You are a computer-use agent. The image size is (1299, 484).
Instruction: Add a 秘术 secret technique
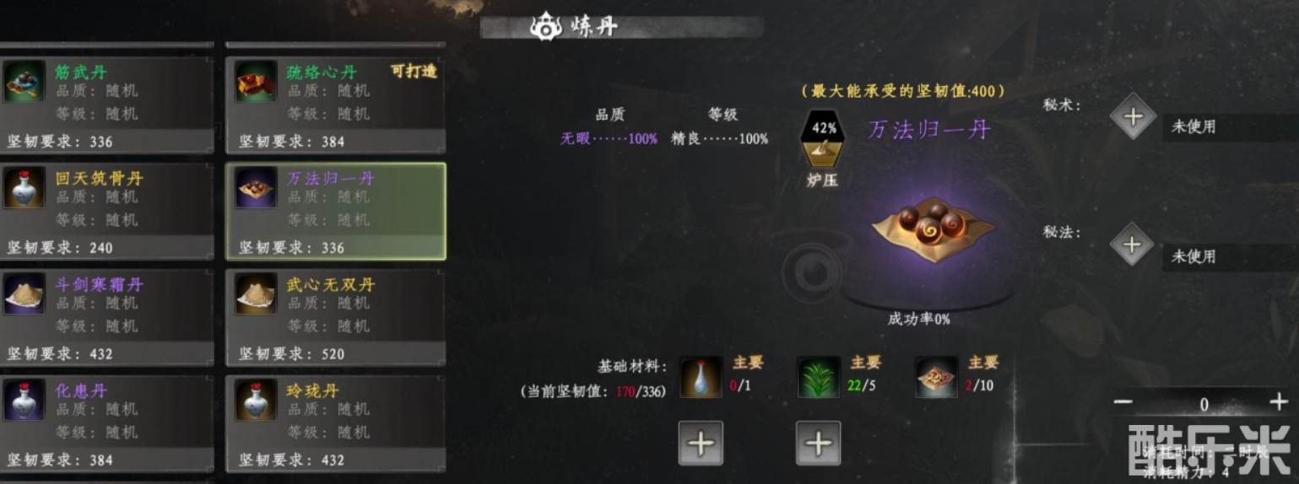(x=1133, y=116)
